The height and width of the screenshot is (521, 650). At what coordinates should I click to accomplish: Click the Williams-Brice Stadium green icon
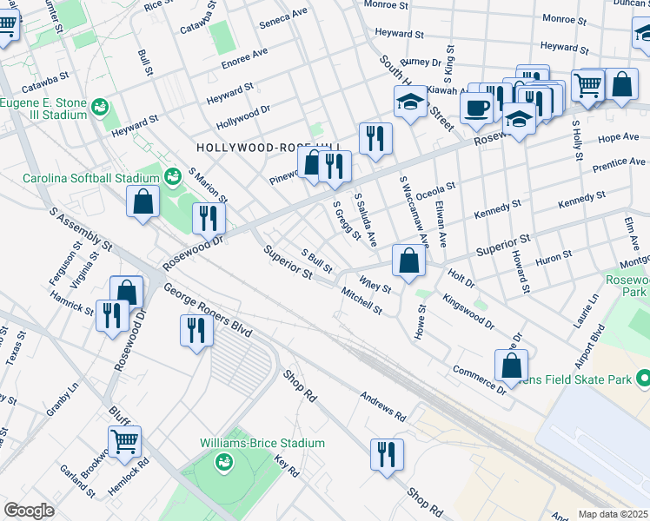[x=225, y=463]
